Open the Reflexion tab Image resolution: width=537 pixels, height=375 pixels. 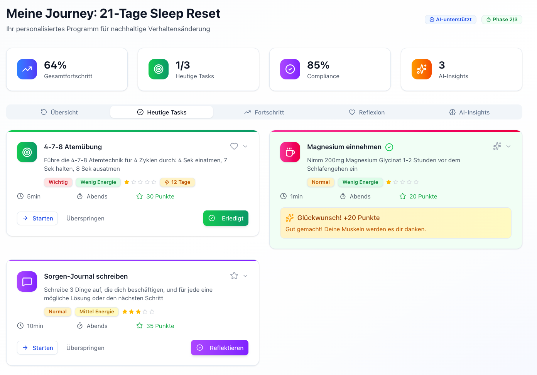click(367, 112)
